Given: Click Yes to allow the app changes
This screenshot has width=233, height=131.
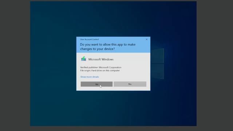Looking at the screenshot, I should 96,84.
